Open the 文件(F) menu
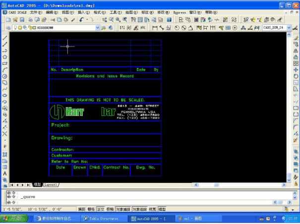Screen dimensions: 300x224 tap(36, 12)
